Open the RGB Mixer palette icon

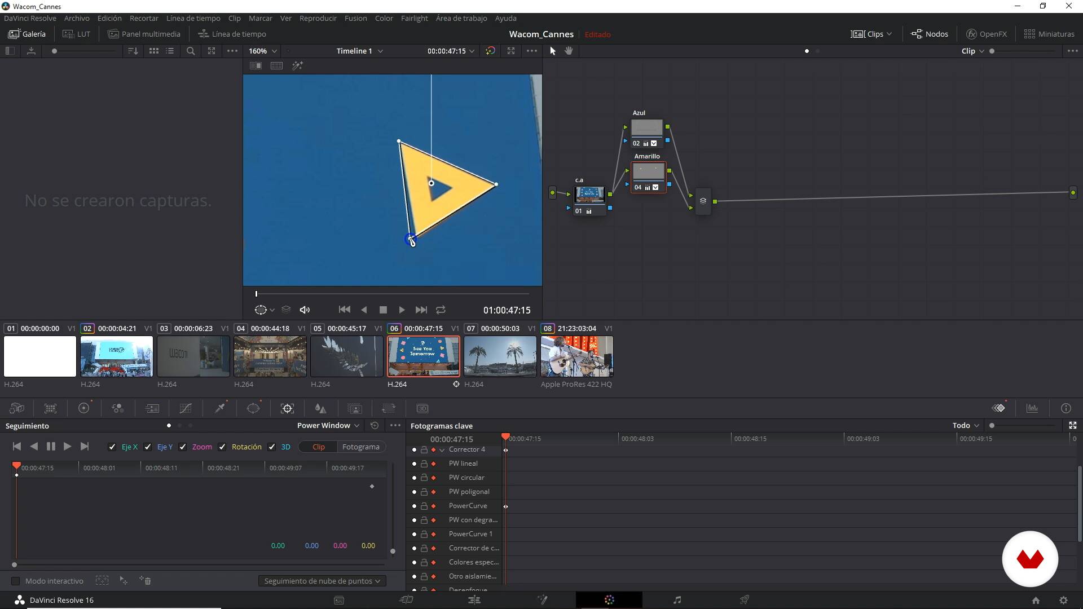pos(118,408)
